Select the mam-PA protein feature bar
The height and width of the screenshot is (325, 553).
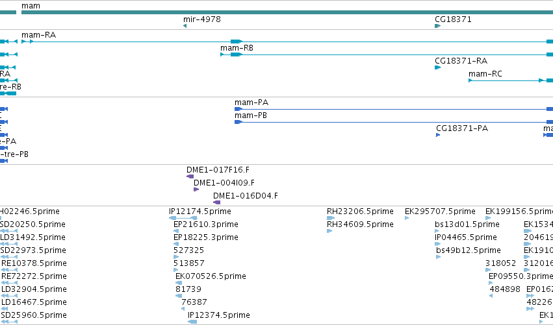click(394, 109)
